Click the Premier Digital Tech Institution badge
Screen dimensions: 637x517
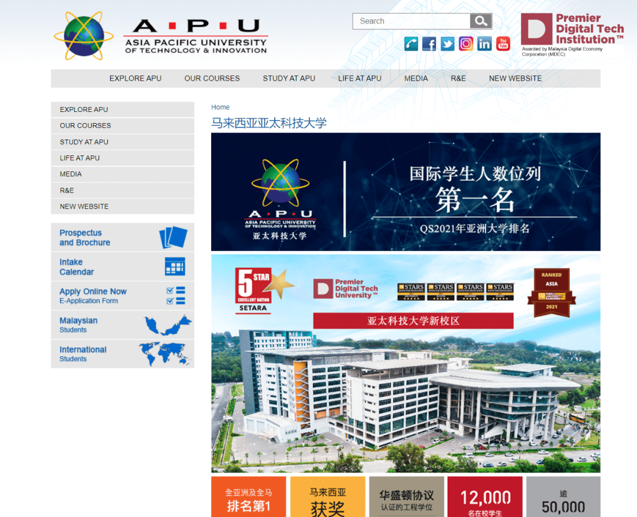point(572,35)
